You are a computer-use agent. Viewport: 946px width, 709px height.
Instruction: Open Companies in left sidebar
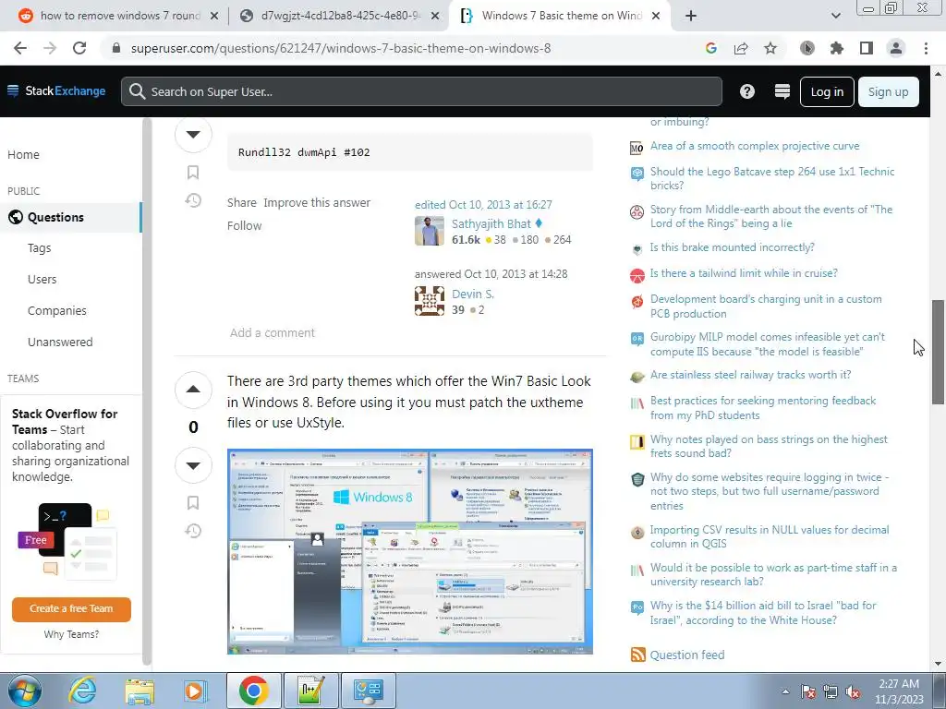click(x=56, y=310)
